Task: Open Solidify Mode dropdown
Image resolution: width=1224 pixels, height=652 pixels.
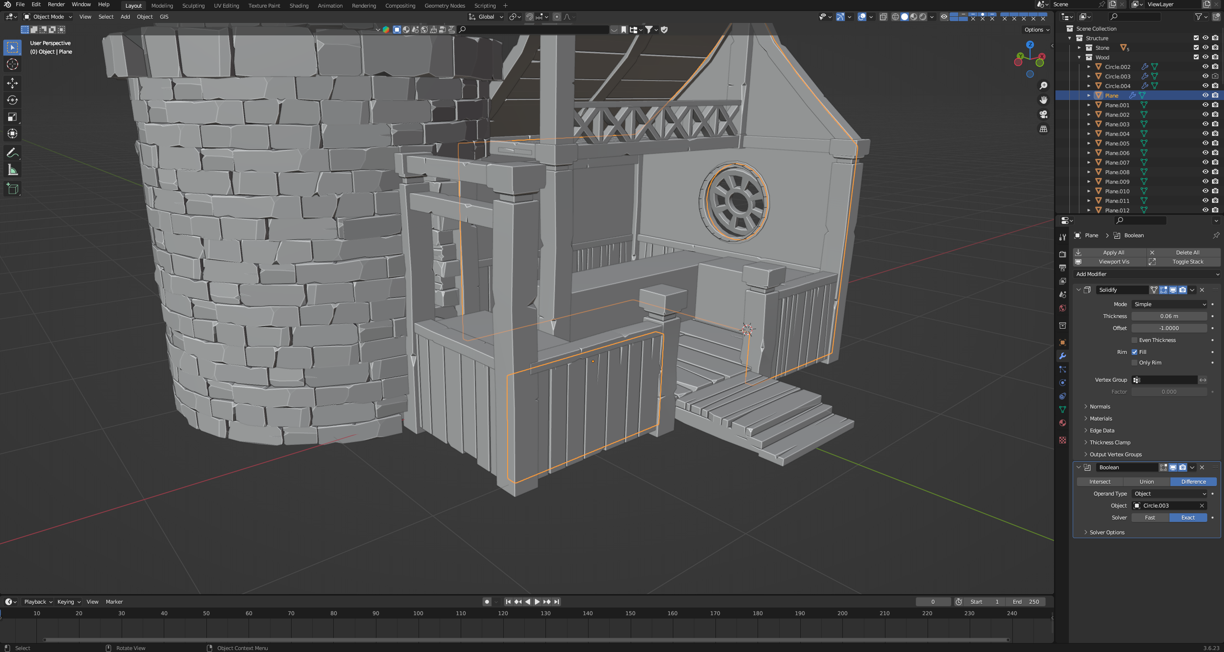Action: click(1169, 304)
